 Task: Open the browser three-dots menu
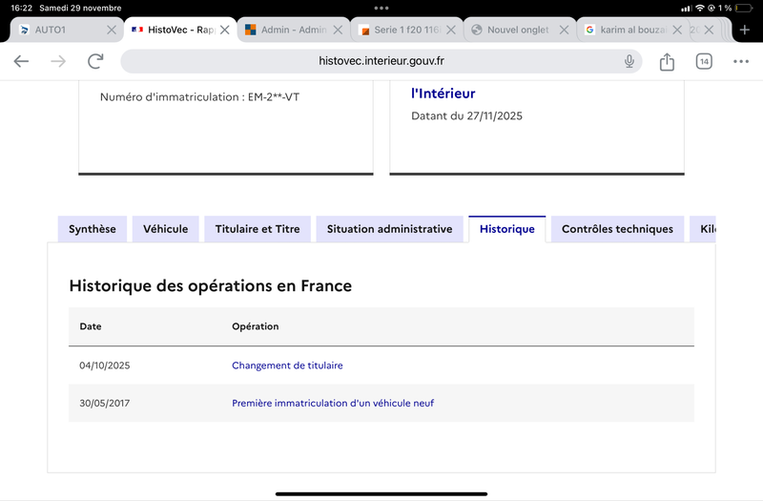coord(741,61)
